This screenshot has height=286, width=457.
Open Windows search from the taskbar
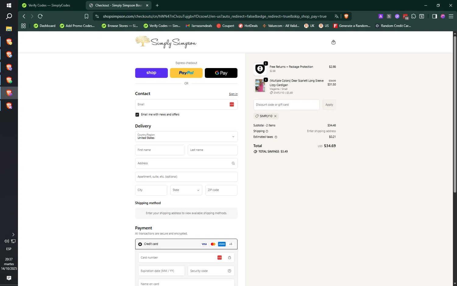point(9,16)
